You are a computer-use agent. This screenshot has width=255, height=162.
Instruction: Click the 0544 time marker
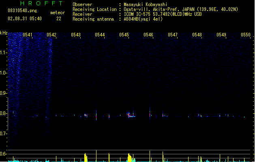[100, 35]
